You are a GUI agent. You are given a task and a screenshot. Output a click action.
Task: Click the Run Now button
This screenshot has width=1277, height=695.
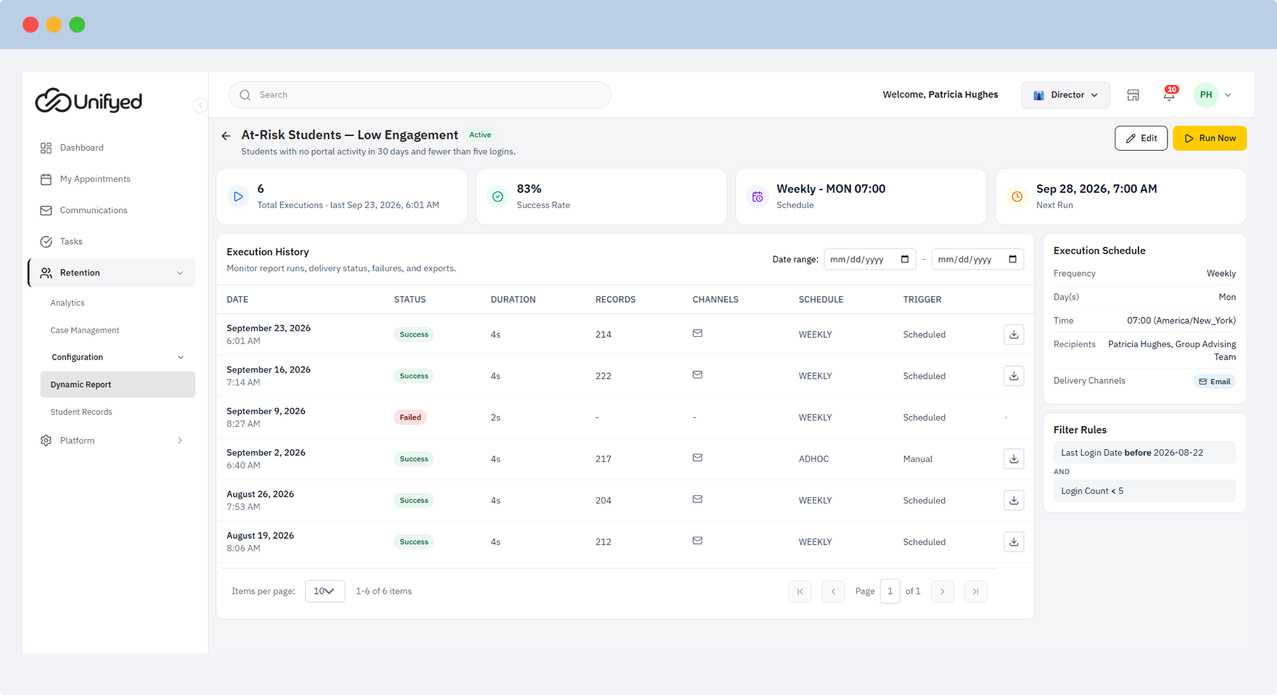click(1209, 138)
